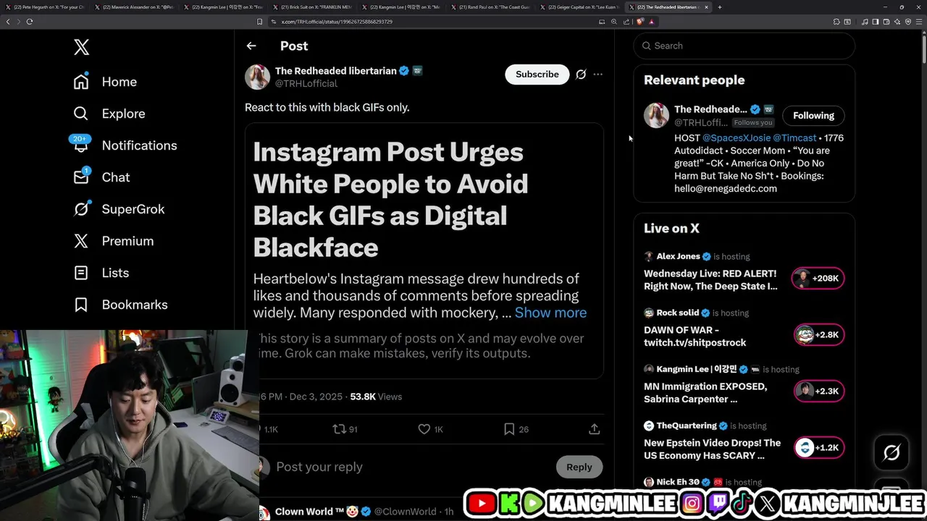Open the Brave Wallet icon
This screenshot has height=521, width=927.
click(886, 22)
